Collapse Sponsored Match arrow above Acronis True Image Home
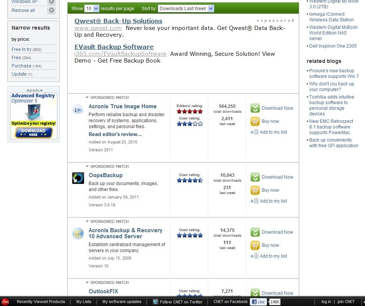The height and width of the screenshot is (306, 365). click(x=87, y=97)
